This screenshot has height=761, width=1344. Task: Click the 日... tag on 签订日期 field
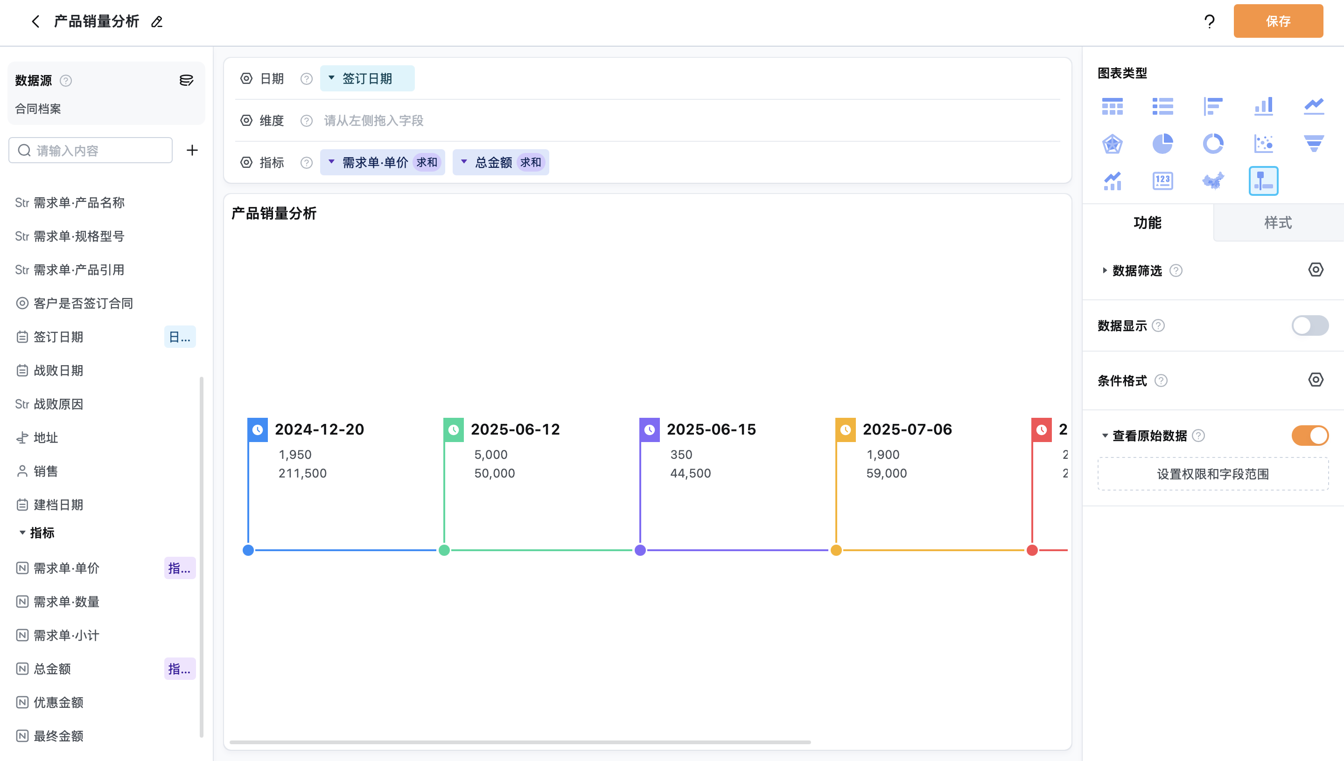180,337
